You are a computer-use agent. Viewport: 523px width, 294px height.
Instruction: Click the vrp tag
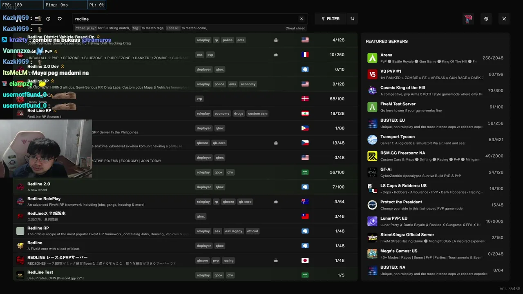(x=199, y=99)
